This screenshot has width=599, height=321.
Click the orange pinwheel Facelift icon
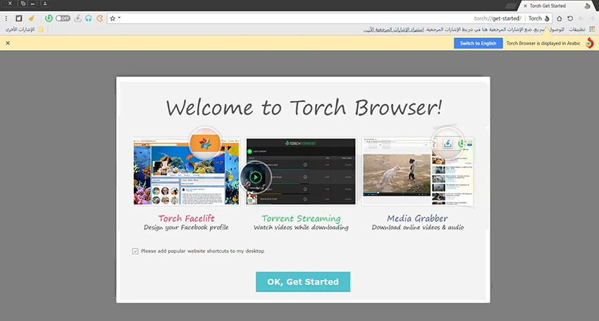[205, 144]
